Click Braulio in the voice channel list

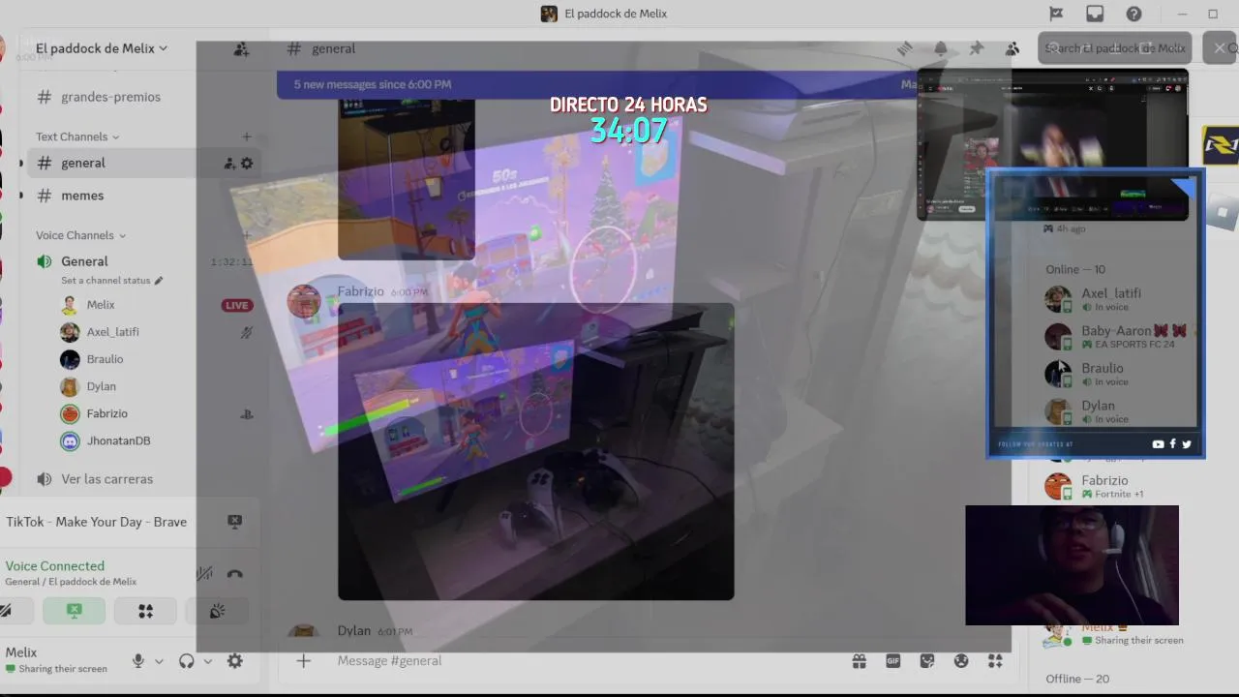[105, 359]
